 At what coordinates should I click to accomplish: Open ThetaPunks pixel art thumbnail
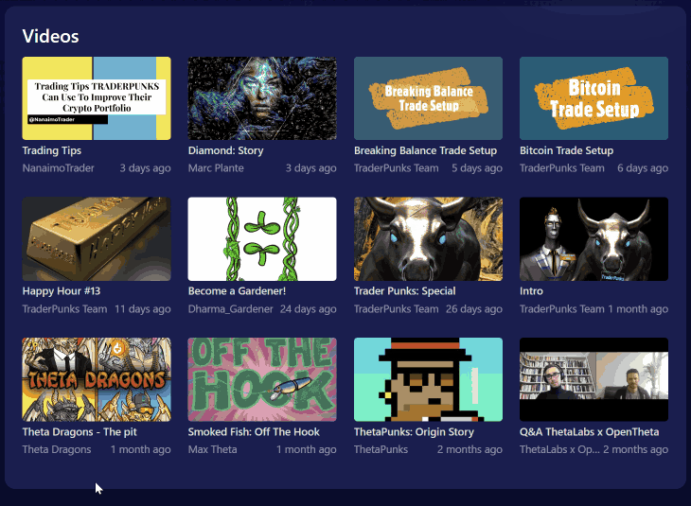click(x=428, y=379)
